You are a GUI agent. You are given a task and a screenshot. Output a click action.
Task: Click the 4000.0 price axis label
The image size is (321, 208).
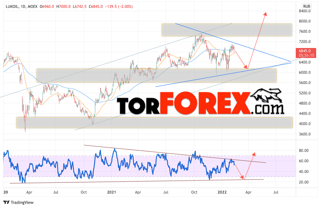point(304,124)
